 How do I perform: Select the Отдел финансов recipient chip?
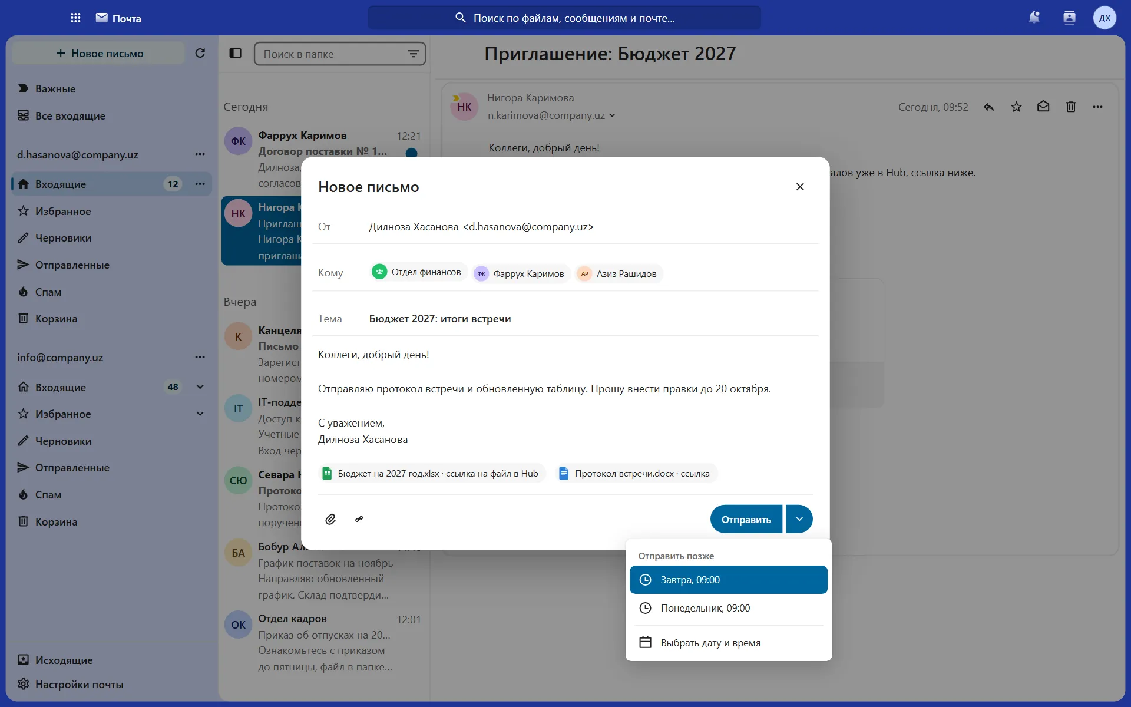pyautogui.click(x=418, y=272)
